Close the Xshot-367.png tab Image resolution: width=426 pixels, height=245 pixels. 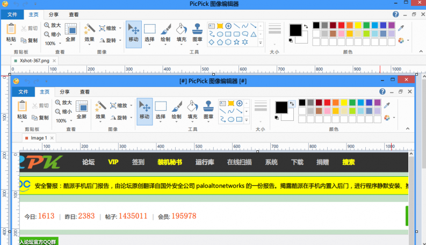coord(54,61)
